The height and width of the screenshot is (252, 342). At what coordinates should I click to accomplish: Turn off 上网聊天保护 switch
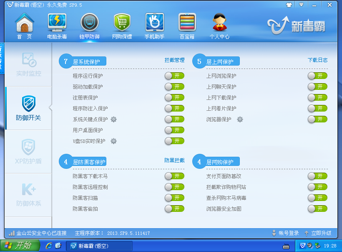317,87
